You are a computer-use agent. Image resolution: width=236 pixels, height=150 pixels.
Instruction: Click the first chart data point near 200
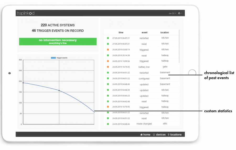point(23,83)
